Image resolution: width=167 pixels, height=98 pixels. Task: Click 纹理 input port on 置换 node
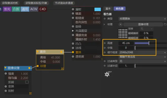38,66
